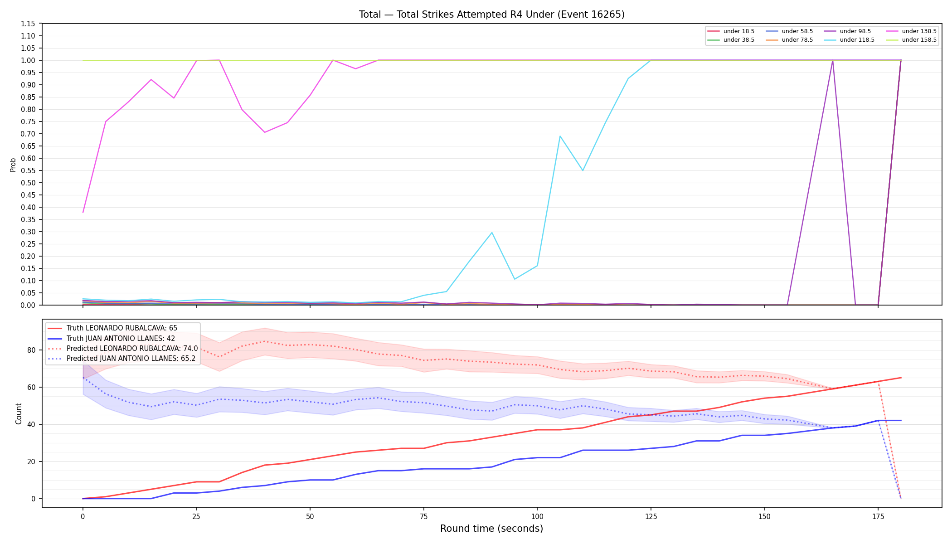952x544 pixels.
Task: Click the 'Round time (seconds)' x-axis label
Action: coord(491,529)
